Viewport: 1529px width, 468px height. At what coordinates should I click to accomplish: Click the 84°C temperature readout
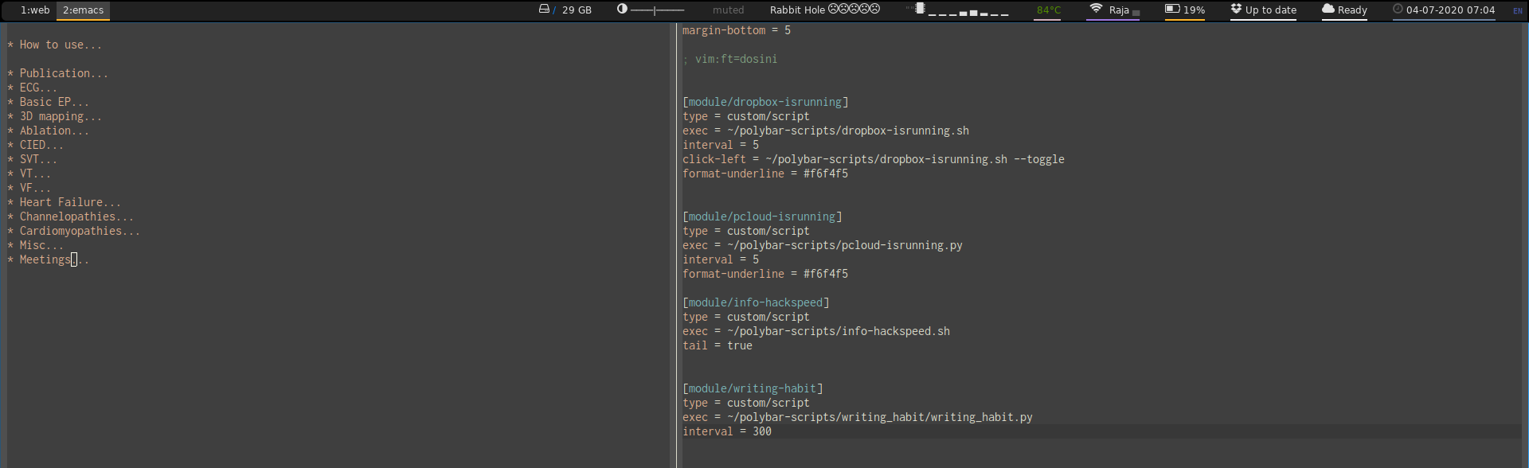[1048, 10]
